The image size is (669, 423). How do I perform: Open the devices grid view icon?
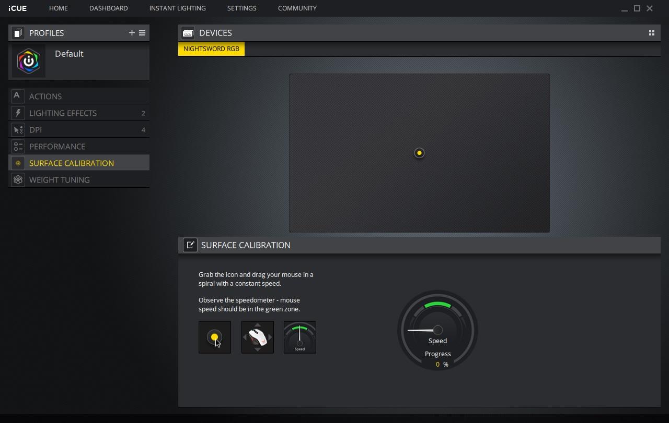(x=652, y=33)
